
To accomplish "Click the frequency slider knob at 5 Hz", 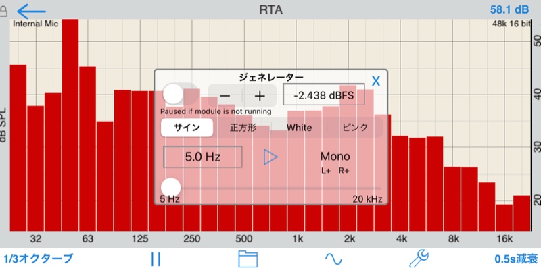I will 171,188.
